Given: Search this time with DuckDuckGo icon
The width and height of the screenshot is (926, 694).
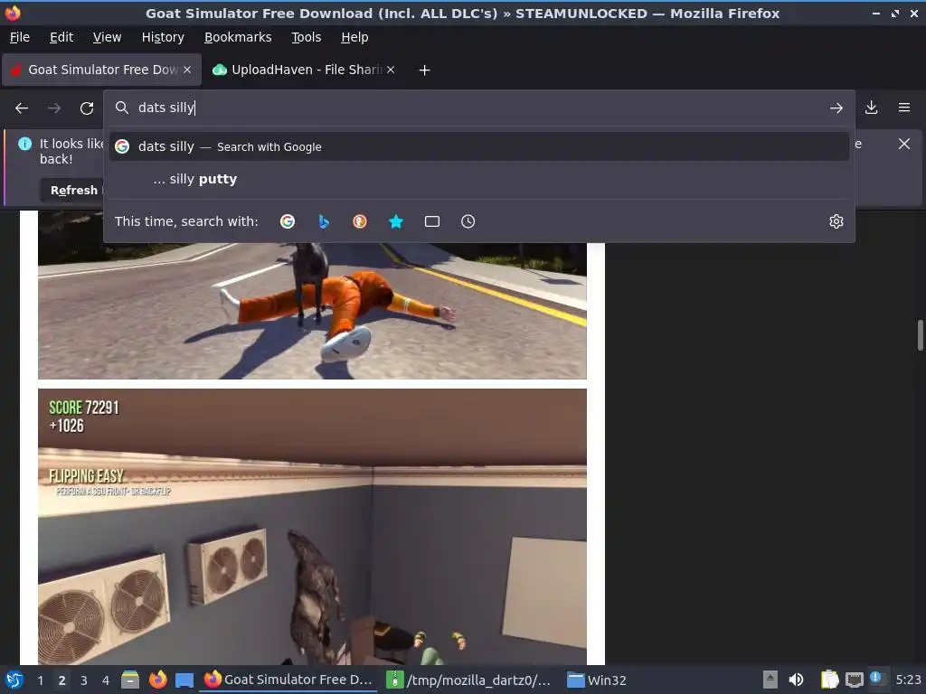Looking at the screenshot, I should (360, 221).
